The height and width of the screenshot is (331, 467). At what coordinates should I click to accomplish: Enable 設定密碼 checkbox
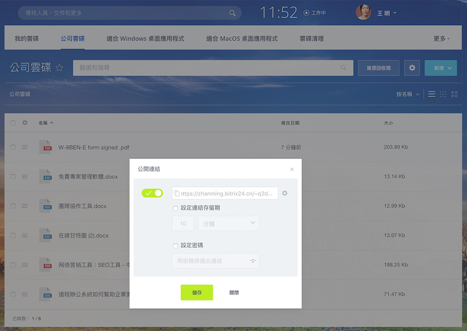[x=176, y=246]
